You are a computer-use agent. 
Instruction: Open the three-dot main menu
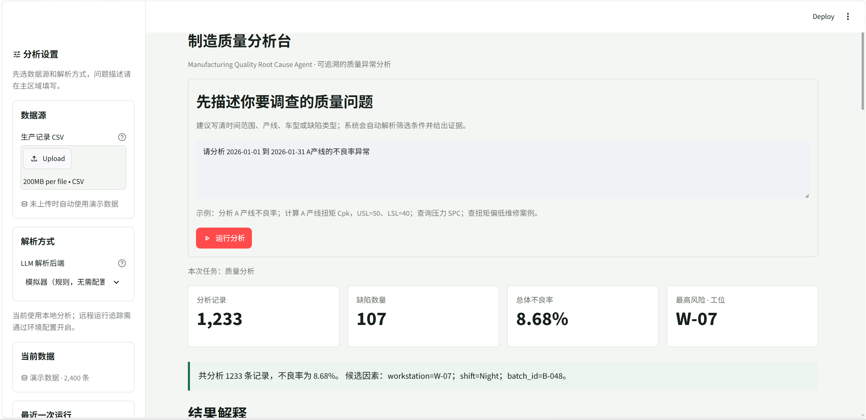848,17
